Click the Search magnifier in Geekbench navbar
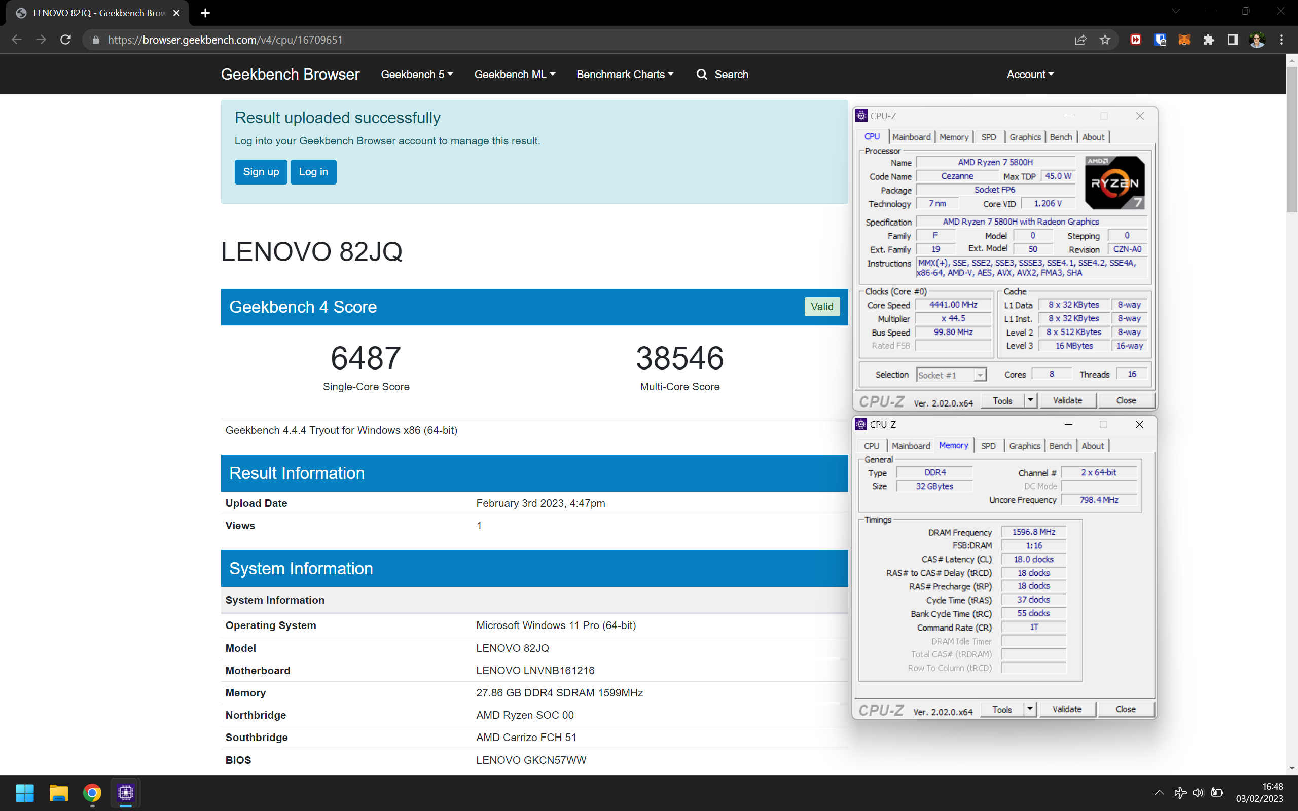Screen dimensions: 1298x811 [702, 75]
